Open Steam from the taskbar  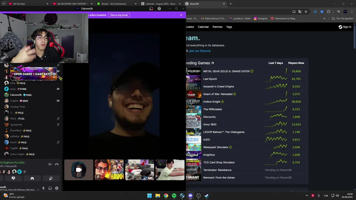point(207,196)
